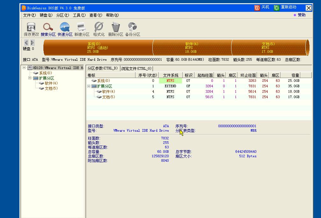Click the 标识 column header

(188, 75)
